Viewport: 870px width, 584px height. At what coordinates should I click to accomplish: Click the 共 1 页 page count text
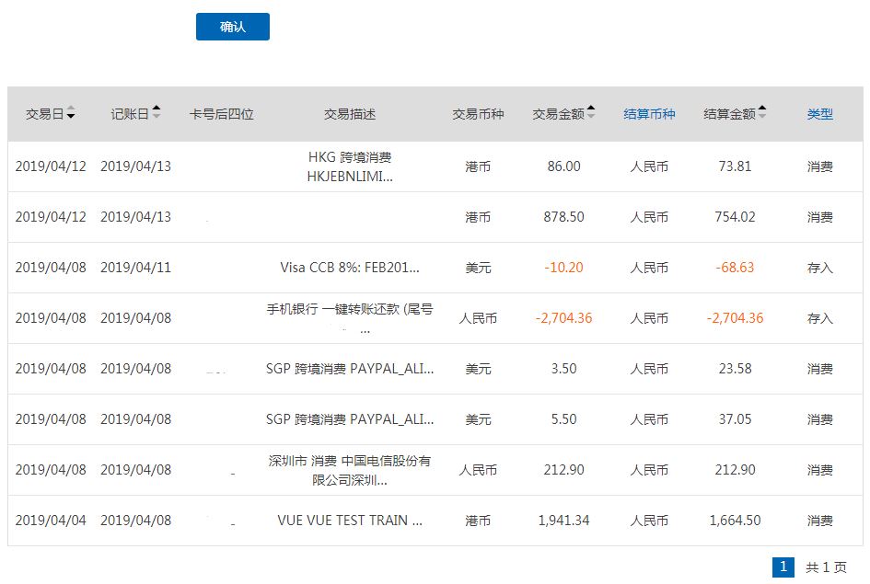[x=826, y=567]
